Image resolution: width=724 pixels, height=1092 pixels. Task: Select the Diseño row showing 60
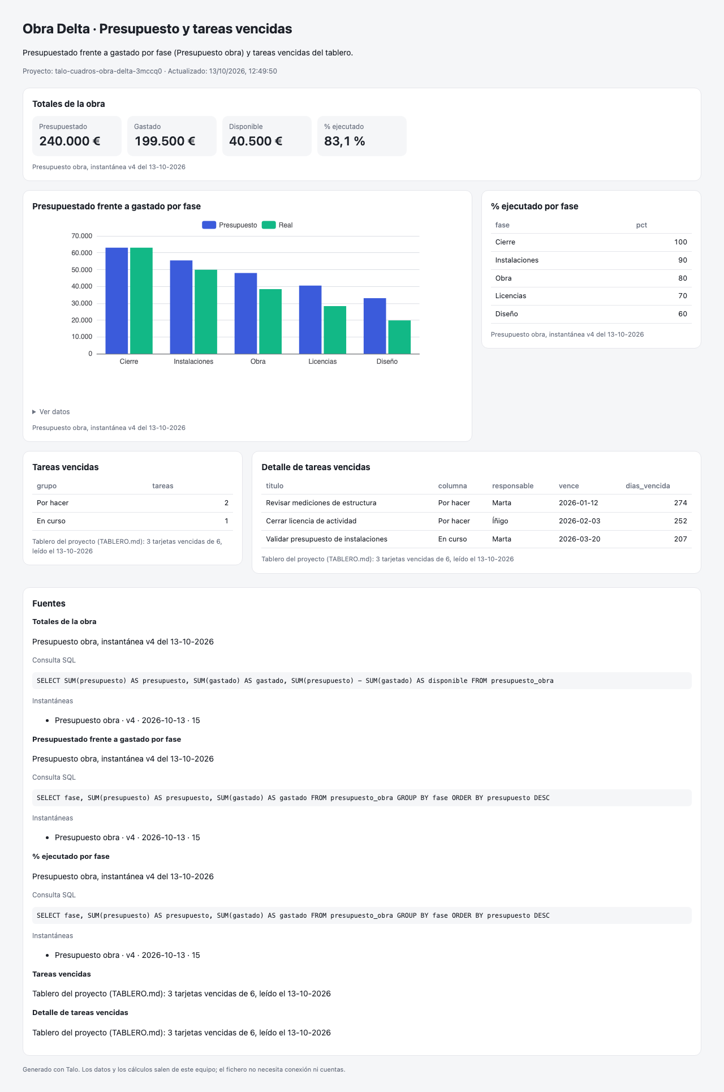[x=591, y=314]
